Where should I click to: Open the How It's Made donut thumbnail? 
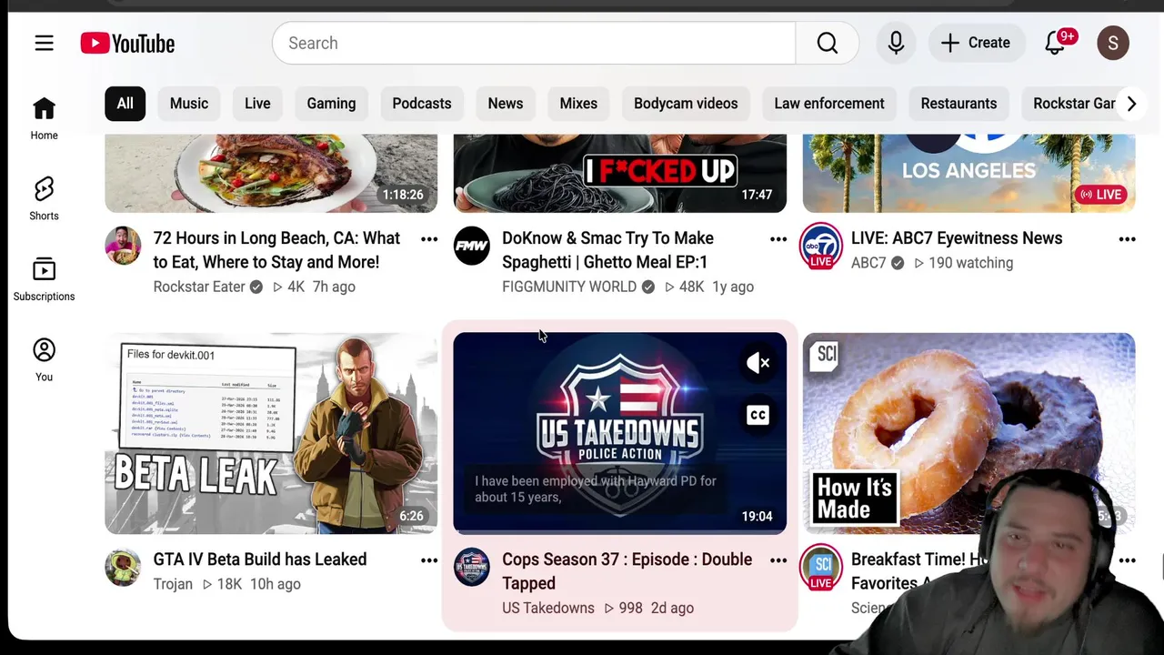(x=969, y=433)
